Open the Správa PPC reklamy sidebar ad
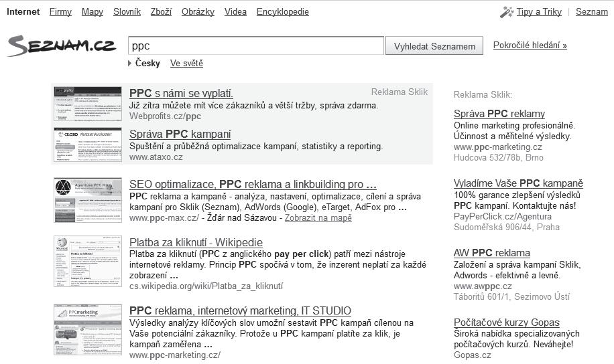The height and width of the screenshot is (364, 614). pos(499,114)
